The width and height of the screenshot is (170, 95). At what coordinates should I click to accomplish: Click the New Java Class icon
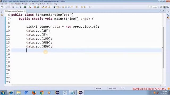click(38, 7)
